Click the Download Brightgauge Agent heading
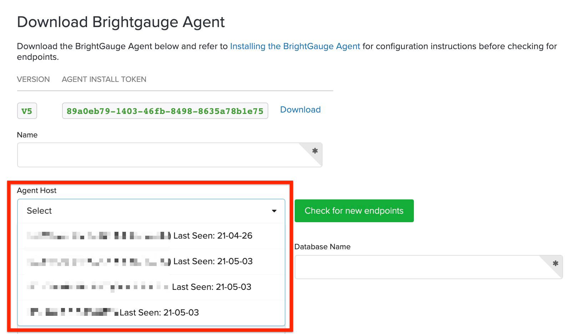573x334 pixels. (x=121, y=22)
